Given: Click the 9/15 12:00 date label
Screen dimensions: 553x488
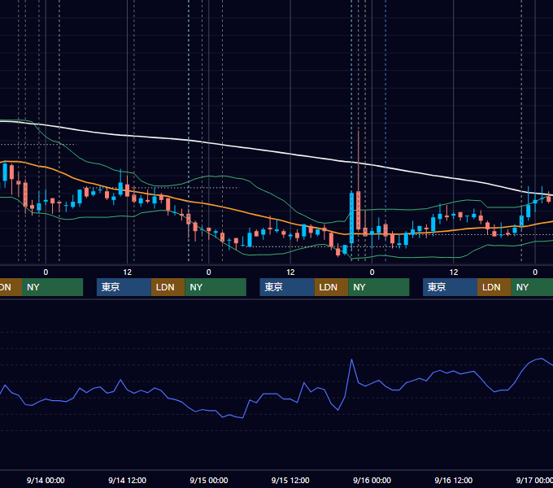Looking at the screenshot, I should tap(290, 480).
